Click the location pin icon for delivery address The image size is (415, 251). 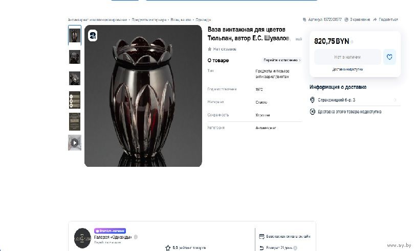313,100
